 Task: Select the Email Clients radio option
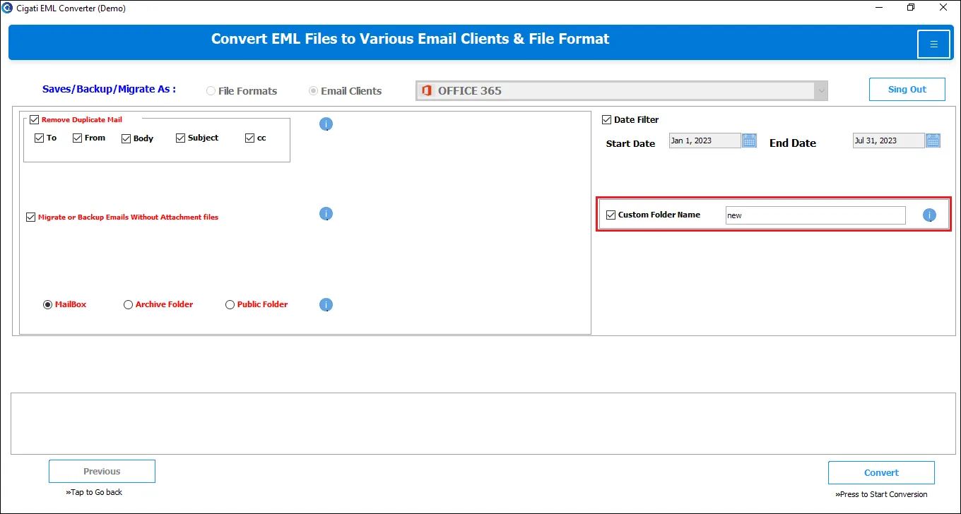[313, 91]
